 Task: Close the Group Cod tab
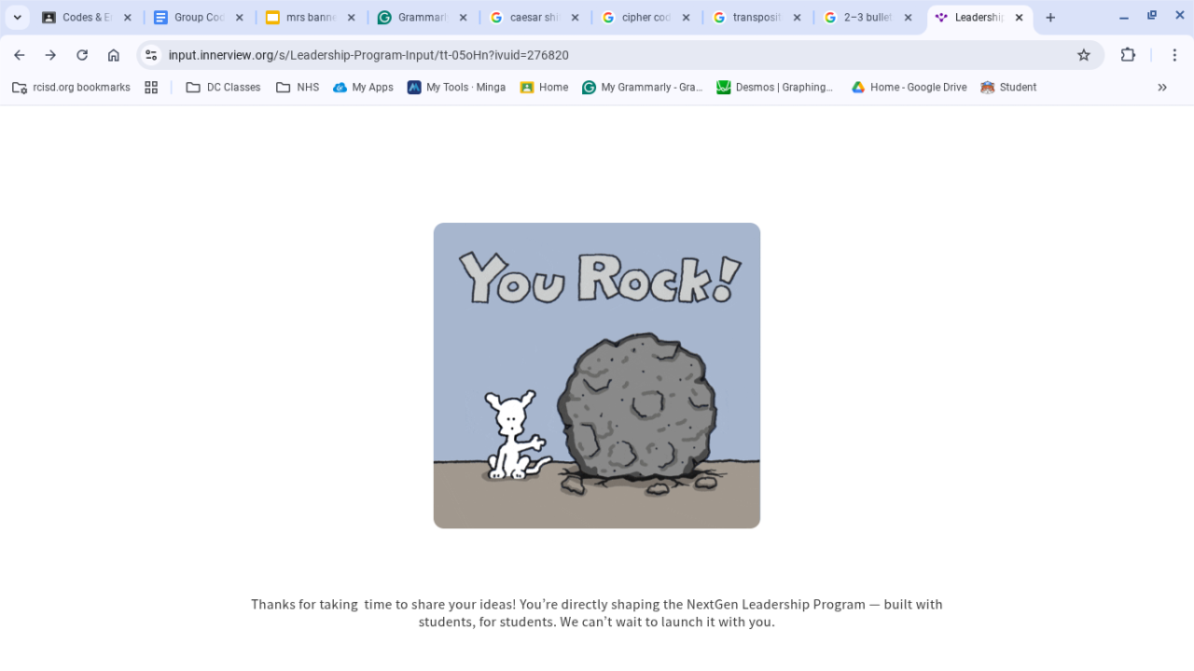click(x=240, y=18)
